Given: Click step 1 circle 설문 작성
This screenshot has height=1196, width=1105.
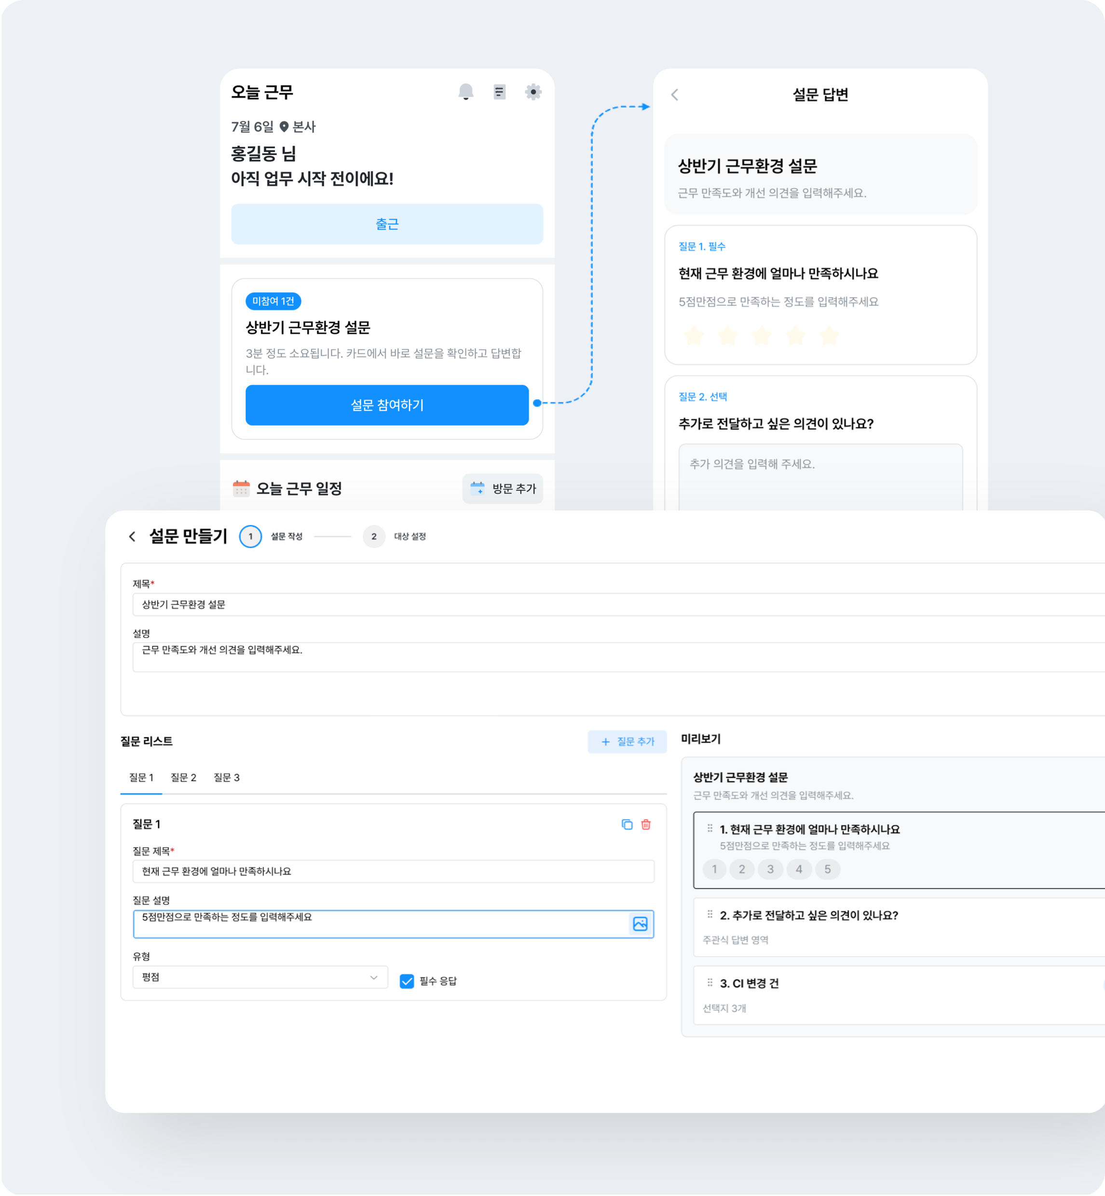Looking at the screenshot, I should click(250, 536).
